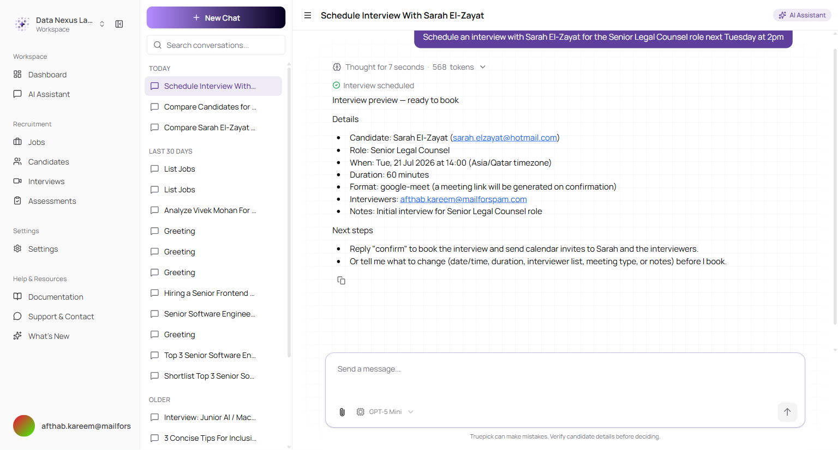Collapse the sidebar panel icon

coord(119,24)
